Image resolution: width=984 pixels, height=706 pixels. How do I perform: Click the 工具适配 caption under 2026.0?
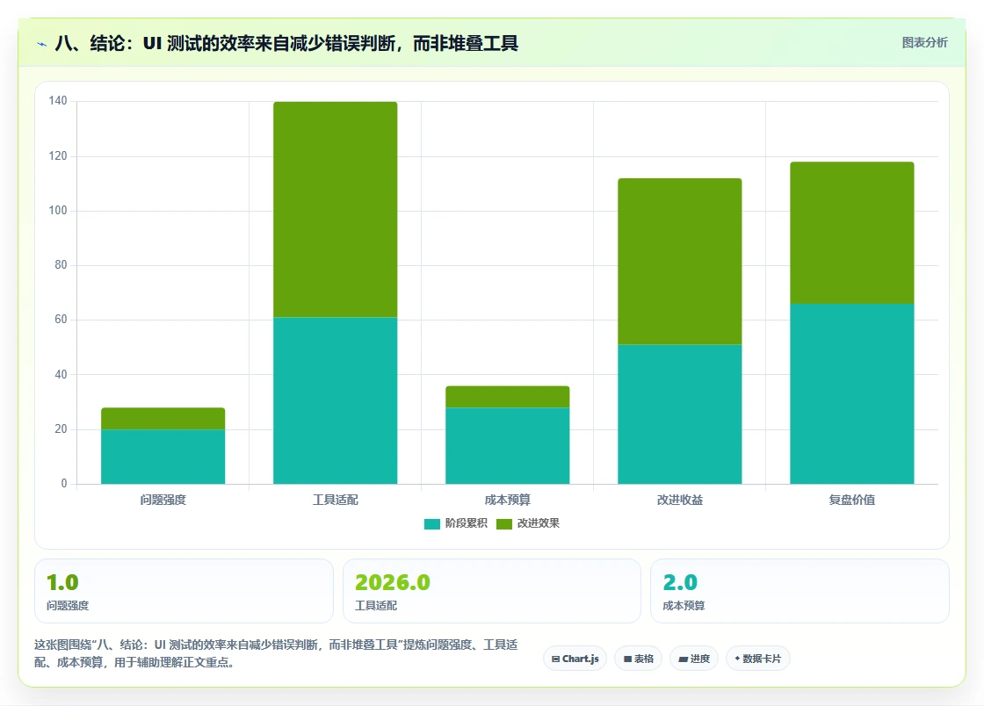pos(376,606)
